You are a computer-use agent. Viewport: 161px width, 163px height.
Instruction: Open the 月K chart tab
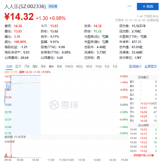coord(43,66)
